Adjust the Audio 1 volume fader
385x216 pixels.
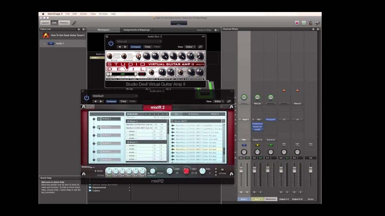tap(241, 170)
